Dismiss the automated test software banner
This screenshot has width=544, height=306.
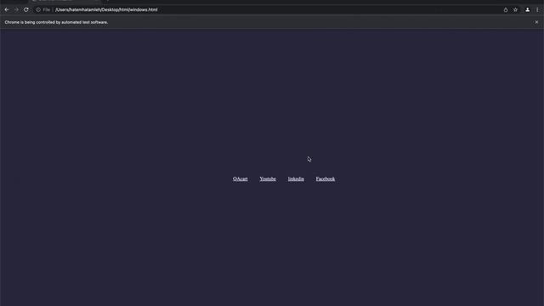click(x=536, y=22)
